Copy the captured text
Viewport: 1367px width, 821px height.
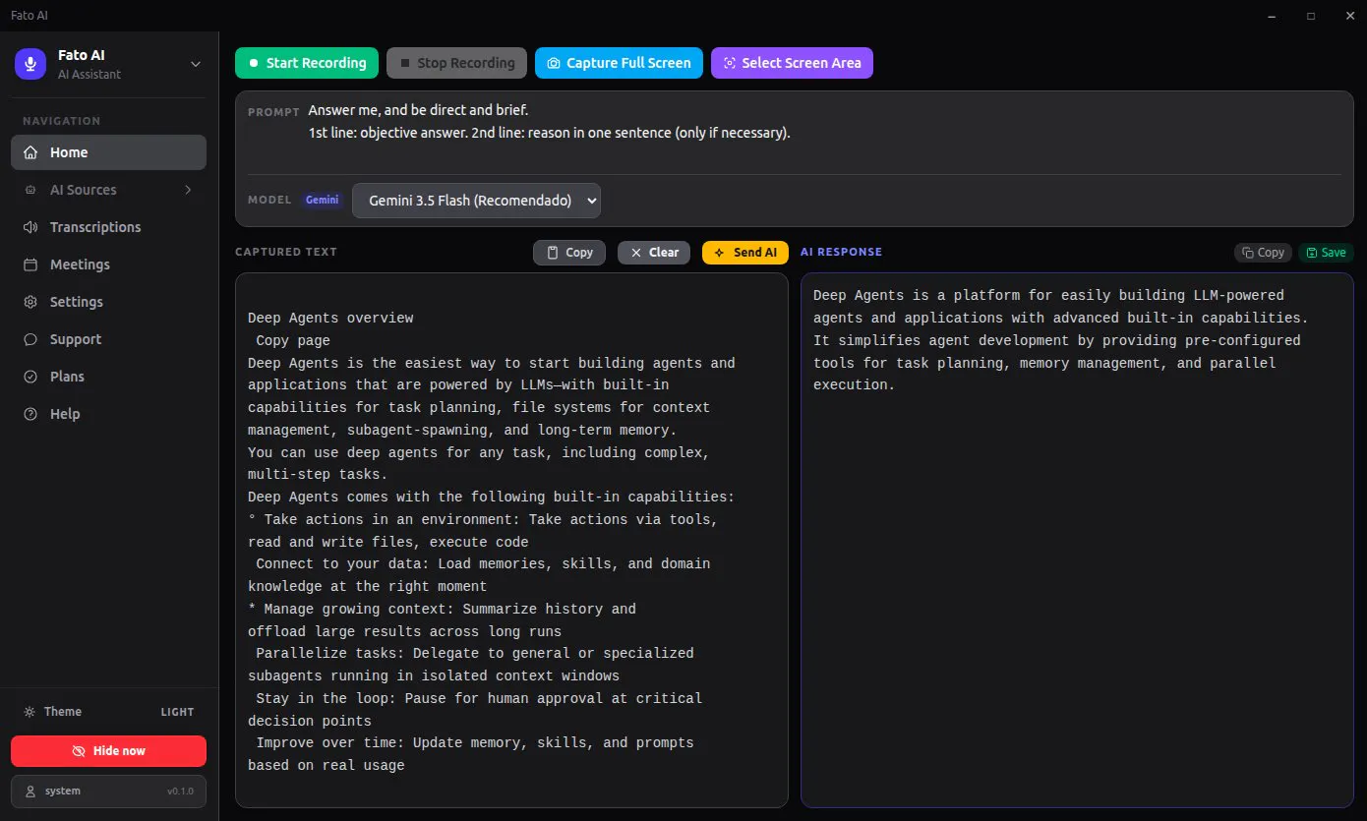(569, 253)
